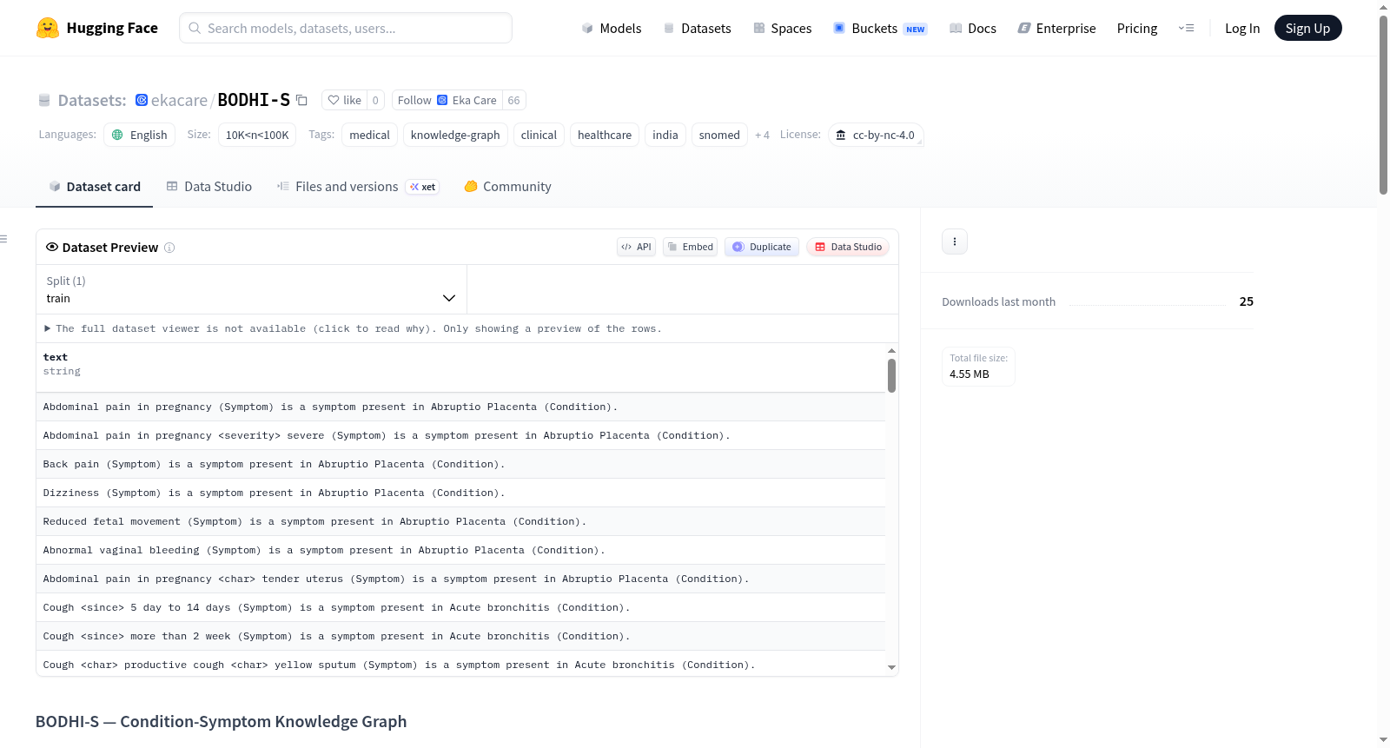Image resolution: width=1390 pixels, height=748 pixels.
Task: Focus the search models, datasets, users field
Action: pos(346,28)
